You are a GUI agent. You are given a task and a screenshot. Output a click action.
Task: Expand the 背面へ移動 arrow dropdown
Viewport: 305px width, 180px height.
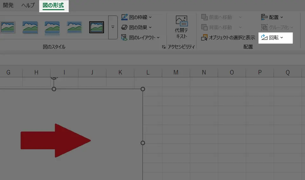[x=240, y=27]
